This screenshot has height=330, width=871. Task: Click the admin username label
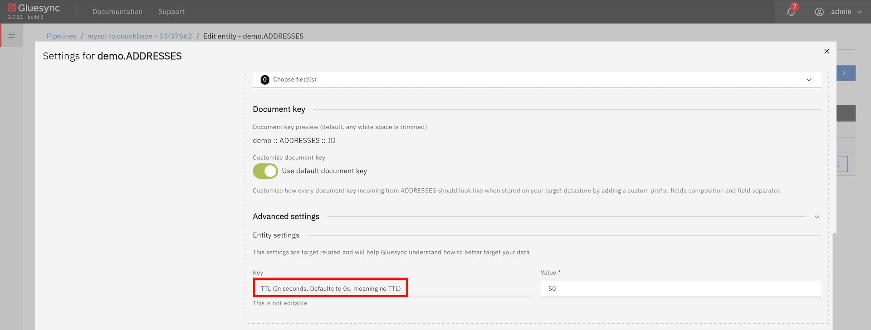(x=841, y=12)
